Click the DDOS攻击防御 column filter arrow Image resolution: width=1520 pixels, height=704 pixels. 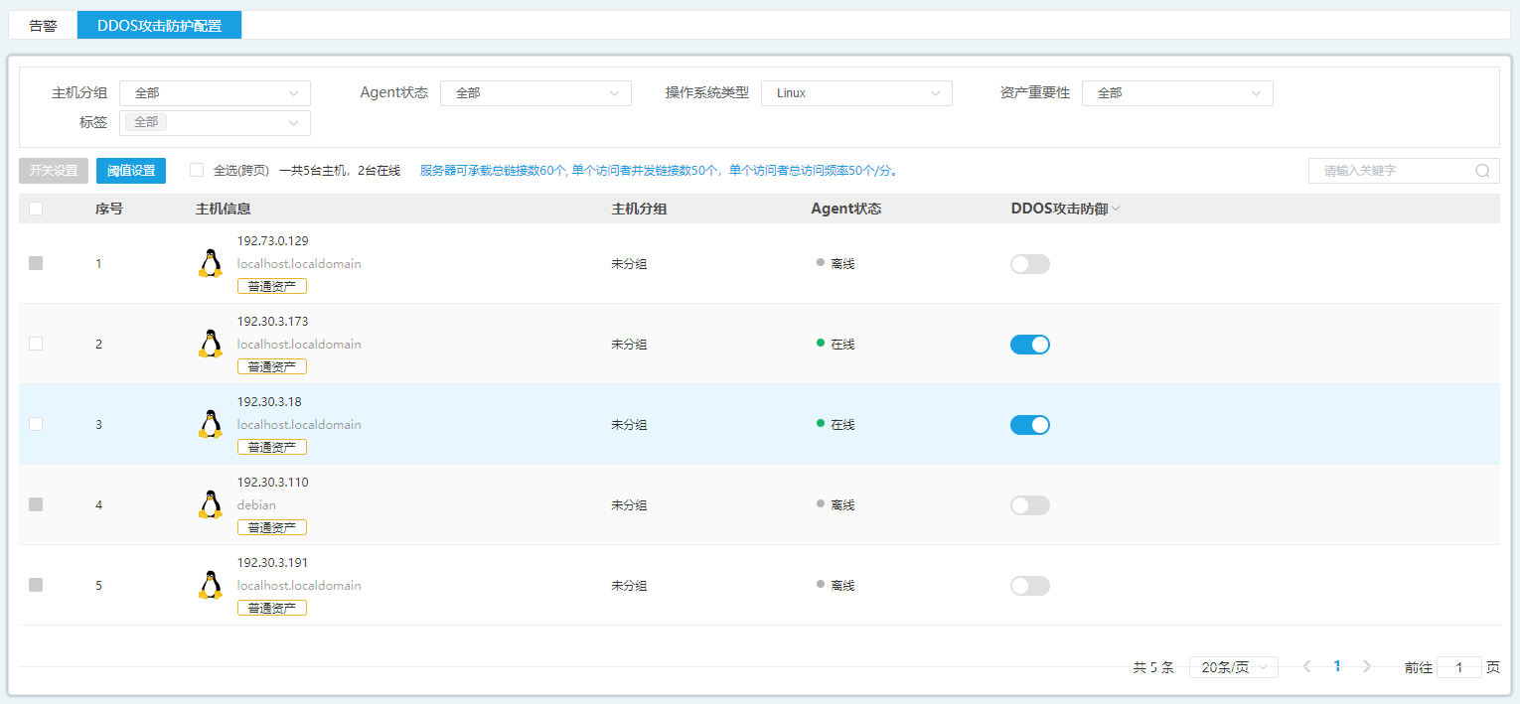tap(1116, 210)
